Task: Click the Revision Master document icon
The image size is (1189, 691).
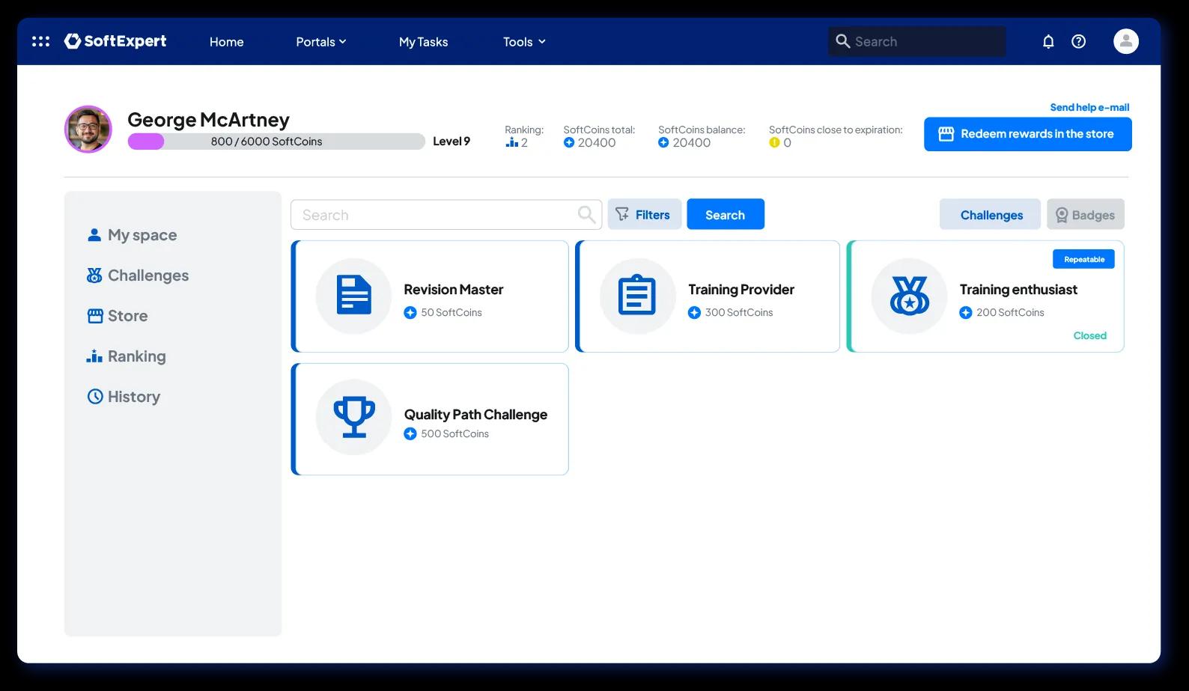Action: click(x=353, y=295)
